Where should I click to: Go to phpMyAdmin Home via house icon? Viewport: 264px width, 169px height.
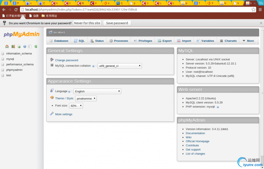pyautogui.click(x=7, y=46)
